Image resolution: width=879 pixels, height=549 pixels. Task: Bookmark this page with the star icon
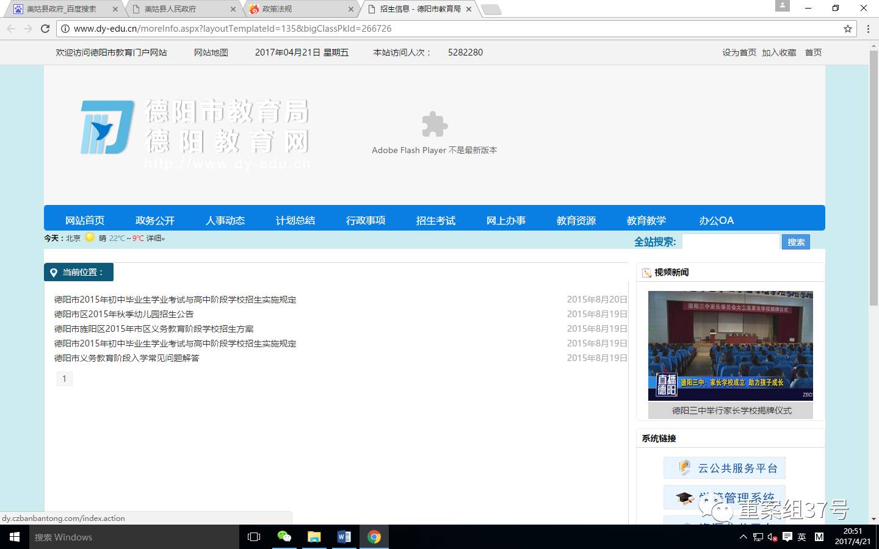pos(847,28)
